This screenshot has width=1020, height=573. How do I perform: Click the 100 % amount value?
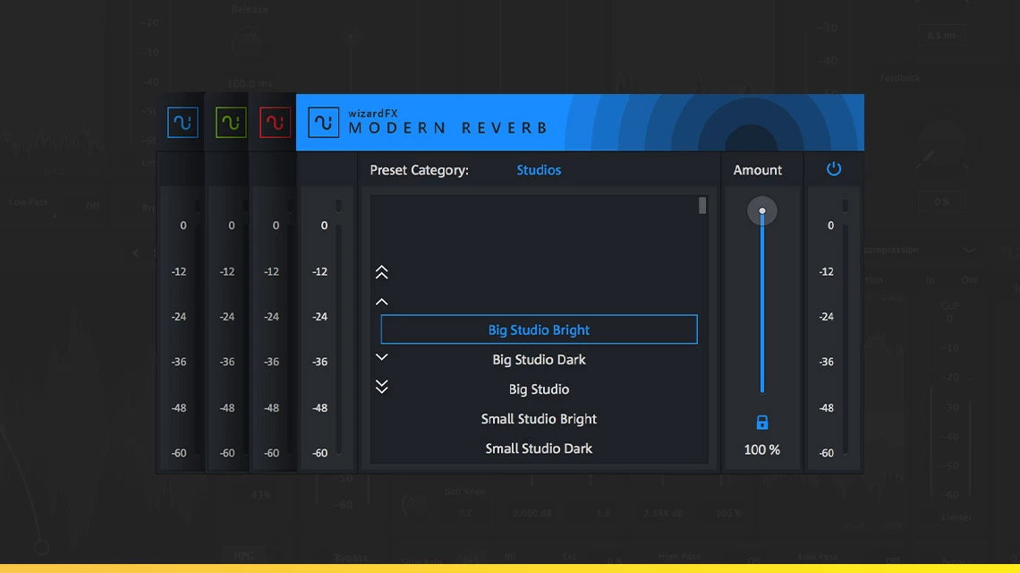point(761,450)
